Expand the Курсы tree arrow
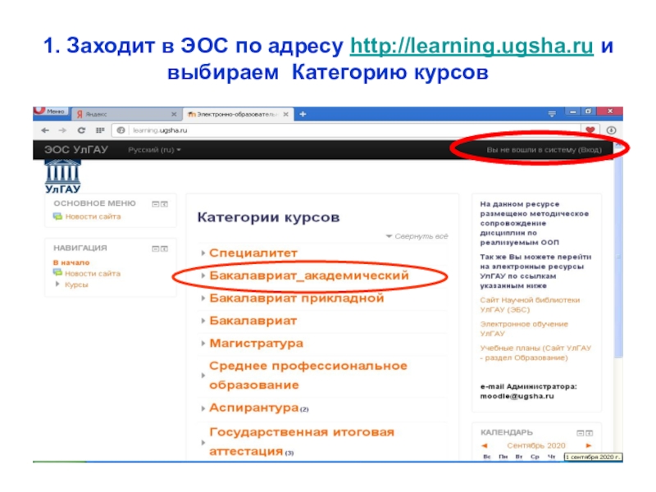Screen dimensions: 656x492 coord(57,284)
